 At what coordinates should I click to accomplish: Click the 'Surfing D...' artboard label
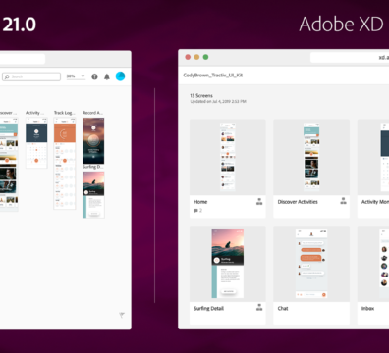[93, 167]
